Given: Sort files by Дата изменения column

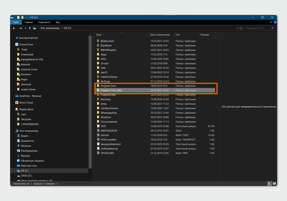Looking at the screenshot, I should (160, 35).
